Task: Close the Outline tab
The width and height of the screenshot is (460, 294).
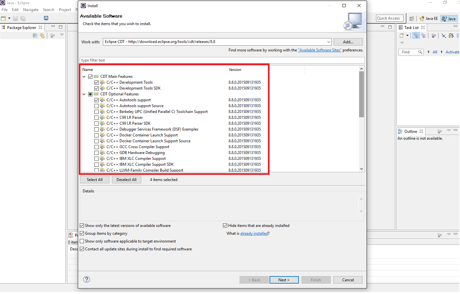Action: click(x=421, y=131)
